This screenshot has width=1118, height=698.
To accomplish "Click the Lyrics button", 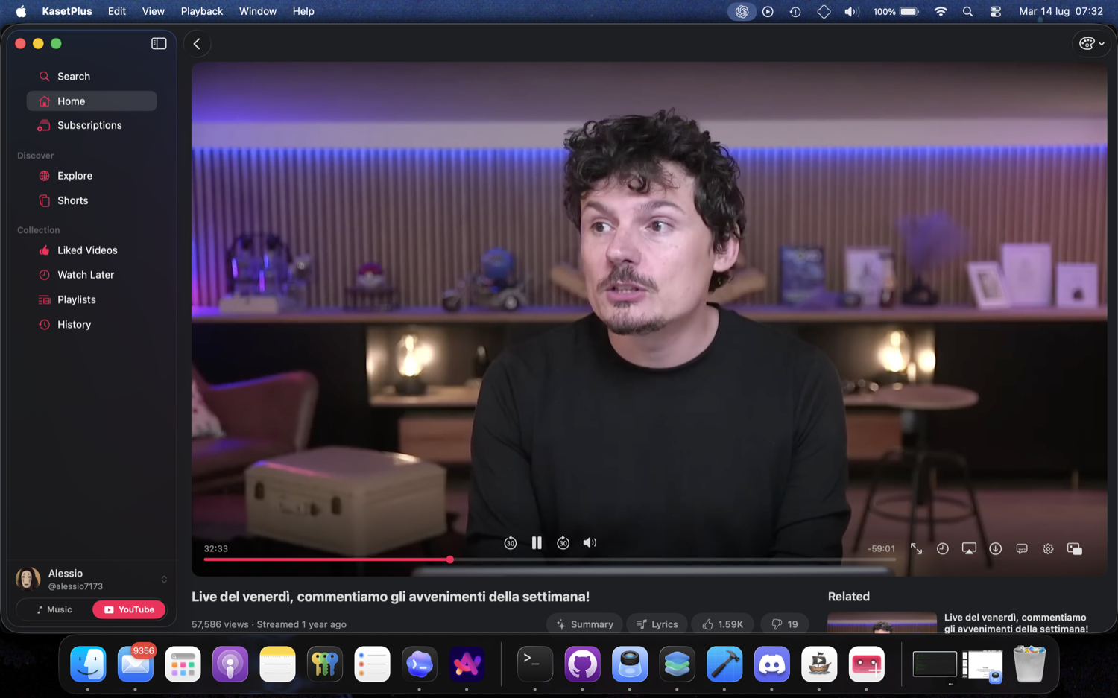I will coord(657,624).
